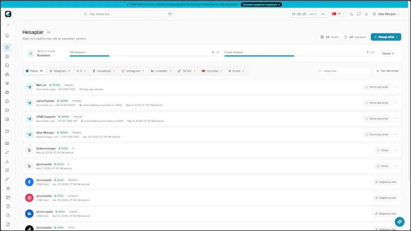The width and height of the screenshot is (411, 231).
Task: Focus the Kişi, mesaj ara search field
Action: coord(128,14)
